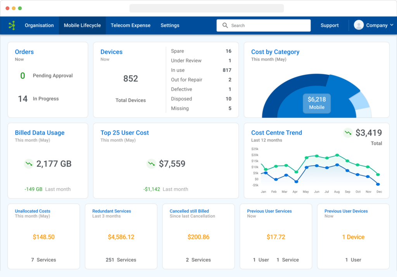Click the trend sparkline icon in Top 25 User Cost

tap(151, 164)
